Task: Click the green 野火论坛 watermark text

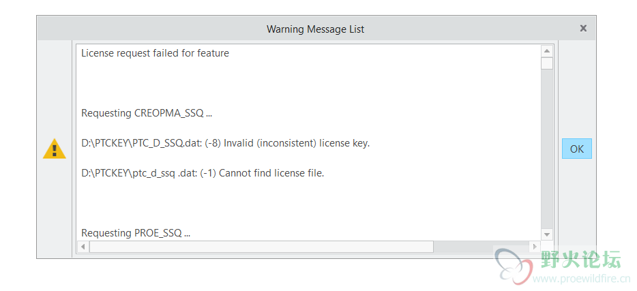Action: [581, 259]
